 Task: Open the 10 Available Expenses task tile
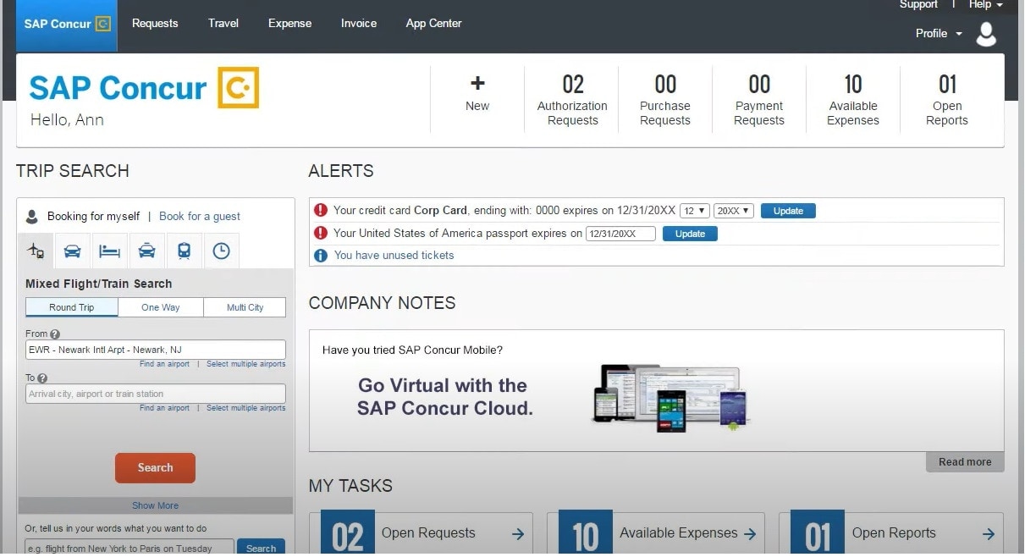click(656, 534)
